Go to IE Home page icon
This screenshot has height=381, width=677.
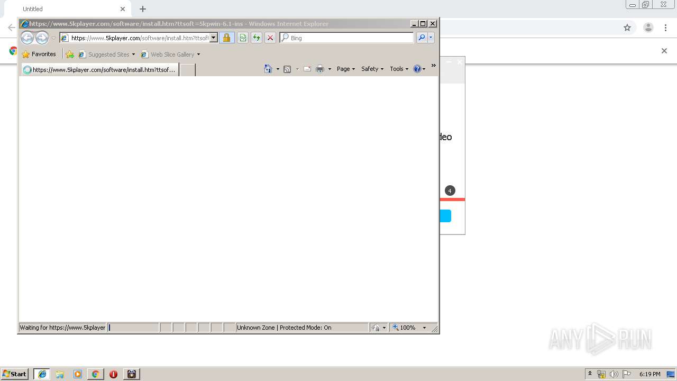(x=268, y=69)
